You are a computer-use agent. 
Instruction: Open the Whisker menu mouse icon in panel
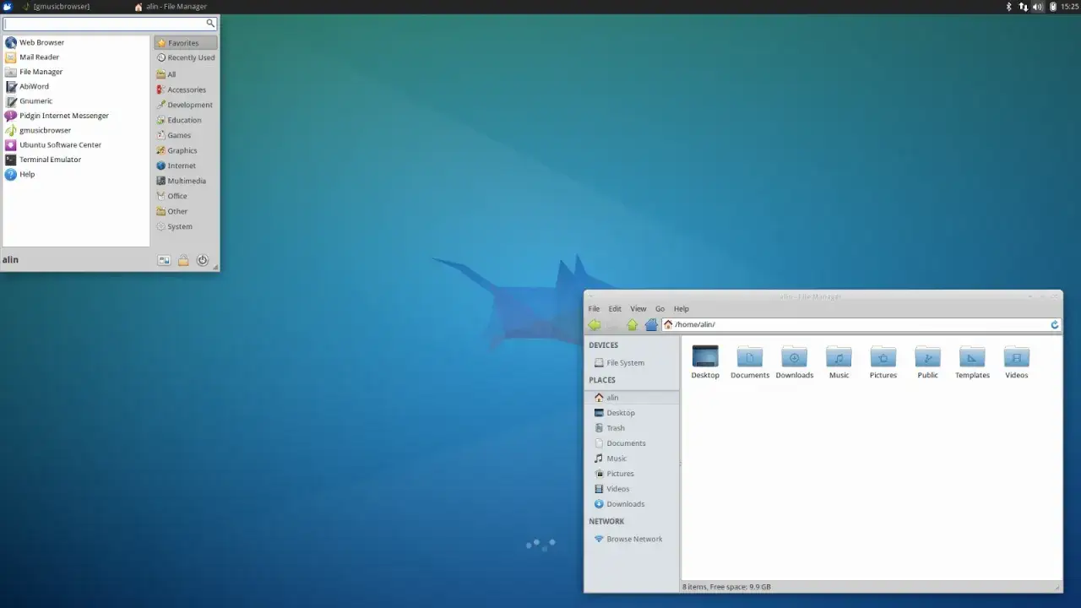coord(8,7)
